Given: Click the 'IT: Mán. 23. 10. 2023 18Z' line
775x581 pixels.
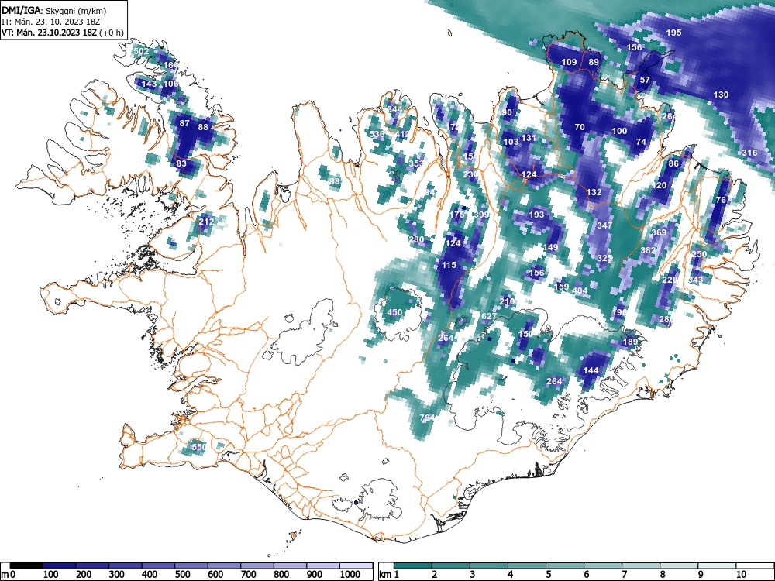Looking at the screenshot, I should (x=50, y=22).
